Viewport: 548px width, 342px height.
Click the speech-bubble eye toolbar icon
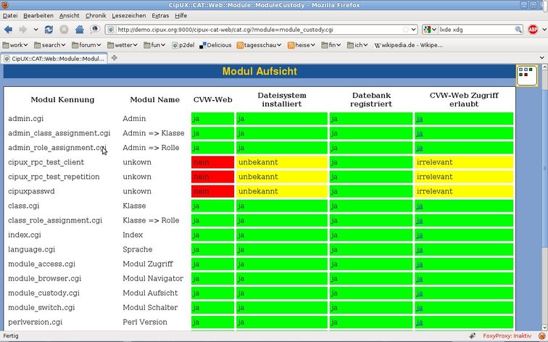coord(95,29)
